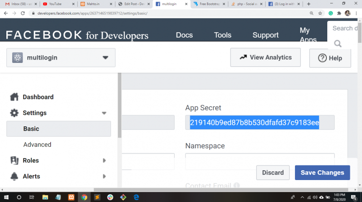Click the Save Changes button

[322, 173]
